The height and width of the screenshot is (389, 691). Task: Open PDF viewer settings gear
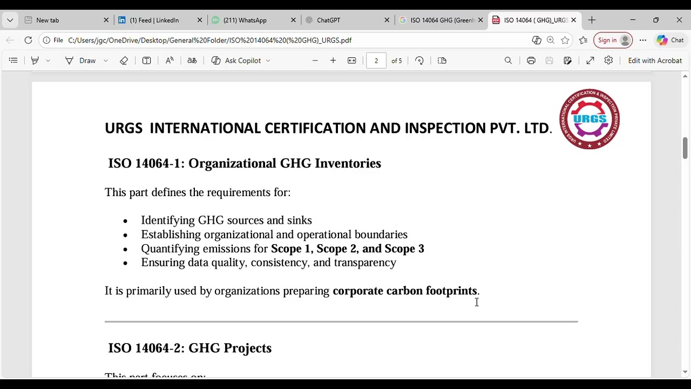tap(608, 61)
